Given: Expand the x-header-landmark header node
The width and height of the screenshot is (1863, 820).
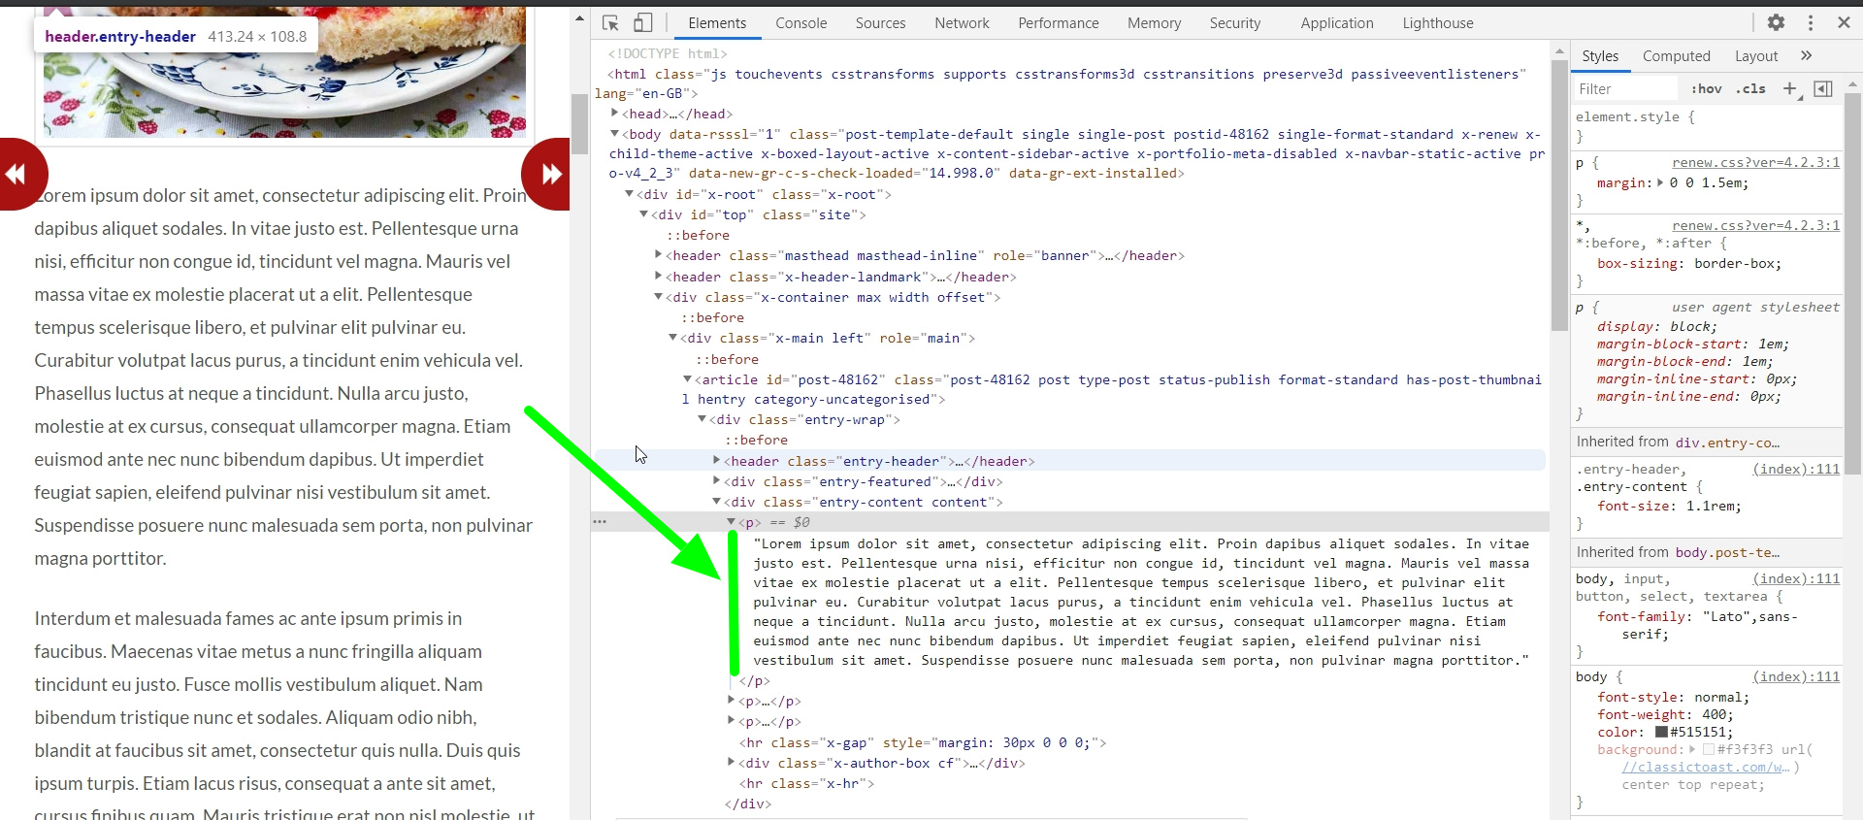Looking at the screenshot, I should click(659, 277).
